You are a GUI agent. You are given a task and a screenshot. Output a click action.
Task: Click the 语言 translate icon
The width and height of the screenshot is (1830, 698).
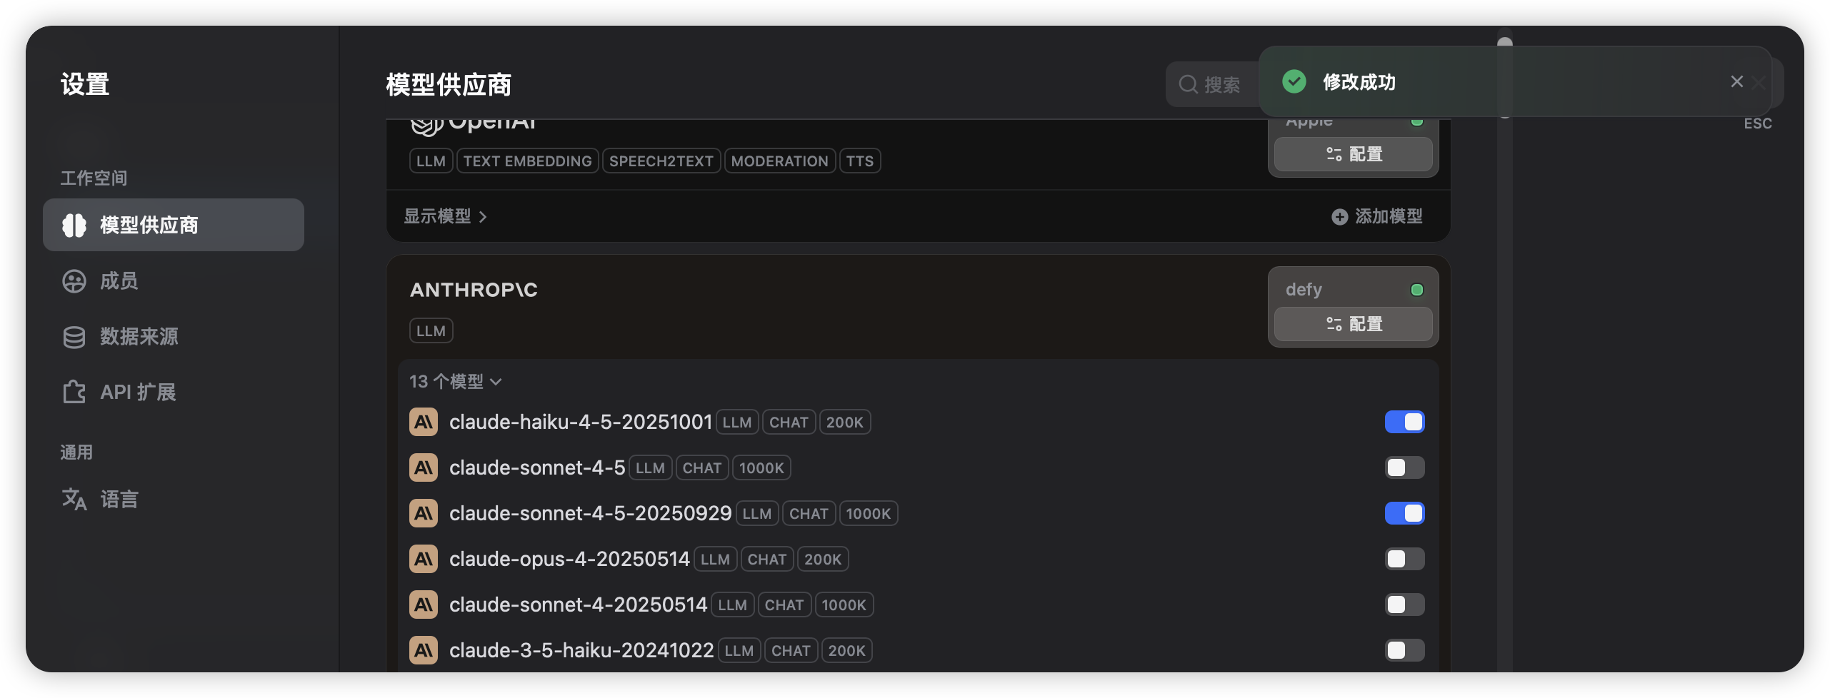click(74, 499)
